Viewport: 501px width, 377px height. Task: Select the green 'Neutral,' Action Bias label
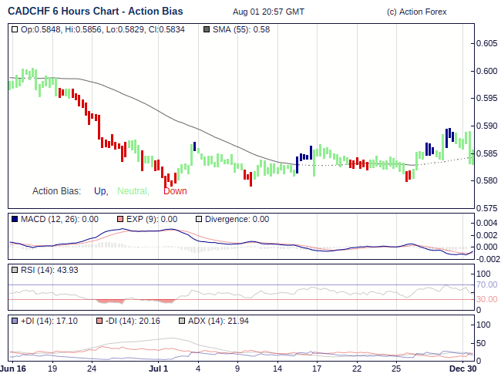click(x=133, y=191)
